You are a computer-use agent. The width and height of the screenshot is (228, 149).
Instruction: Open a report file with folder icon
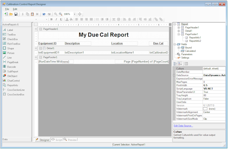coord(11,14)
